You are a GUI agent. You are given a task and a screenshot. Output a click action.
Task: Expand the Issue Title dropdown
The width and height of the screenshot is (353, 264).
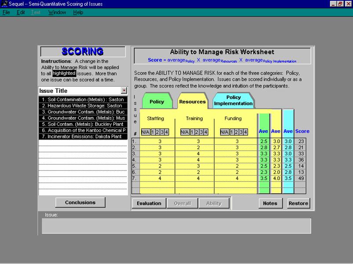pos(124,91)
